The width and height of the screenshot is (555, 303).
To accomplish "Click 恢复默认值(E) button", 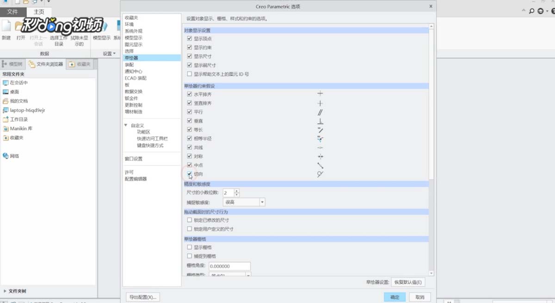I will coord(408,282).
